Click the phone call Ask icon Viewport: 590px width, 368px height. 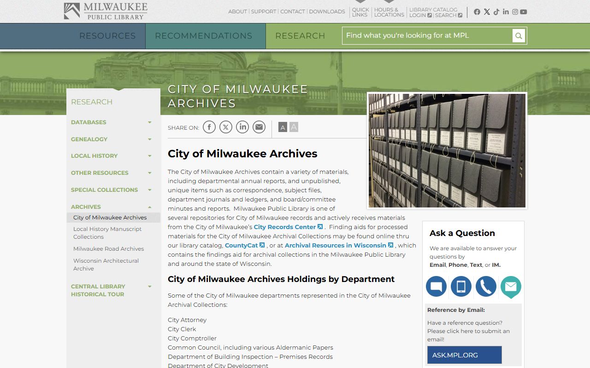coord(486,287)
